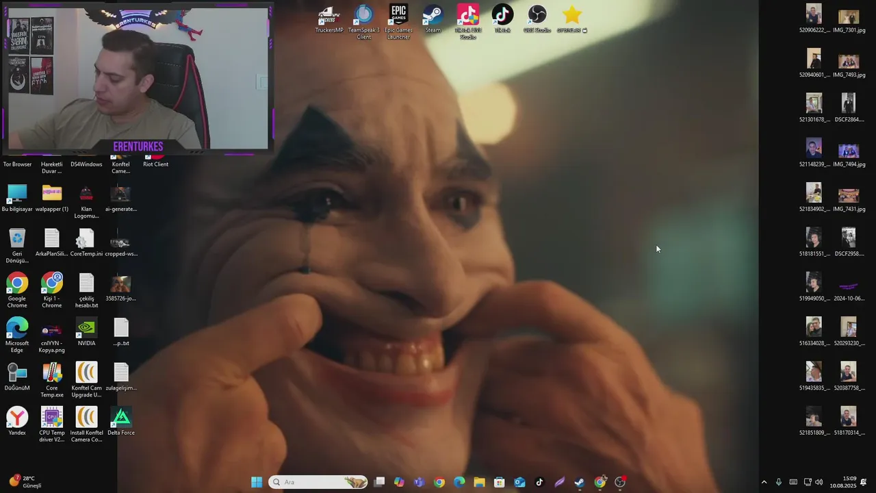
Task: Select zulageliş text file icon
Action: point(121,377)
